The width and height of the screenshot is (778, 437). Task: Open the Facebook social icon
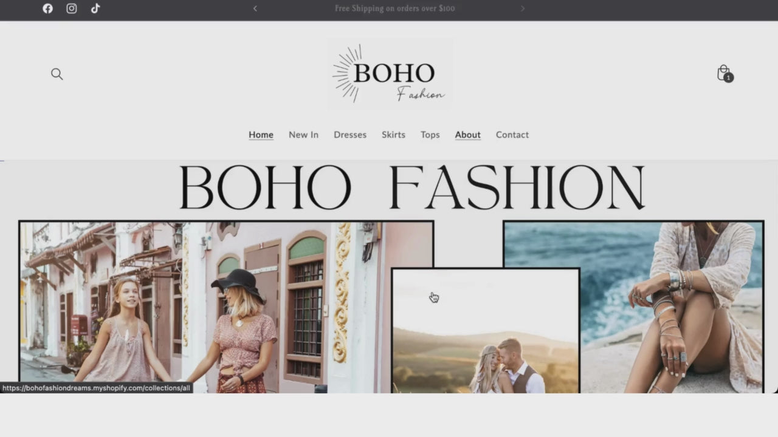47,8
